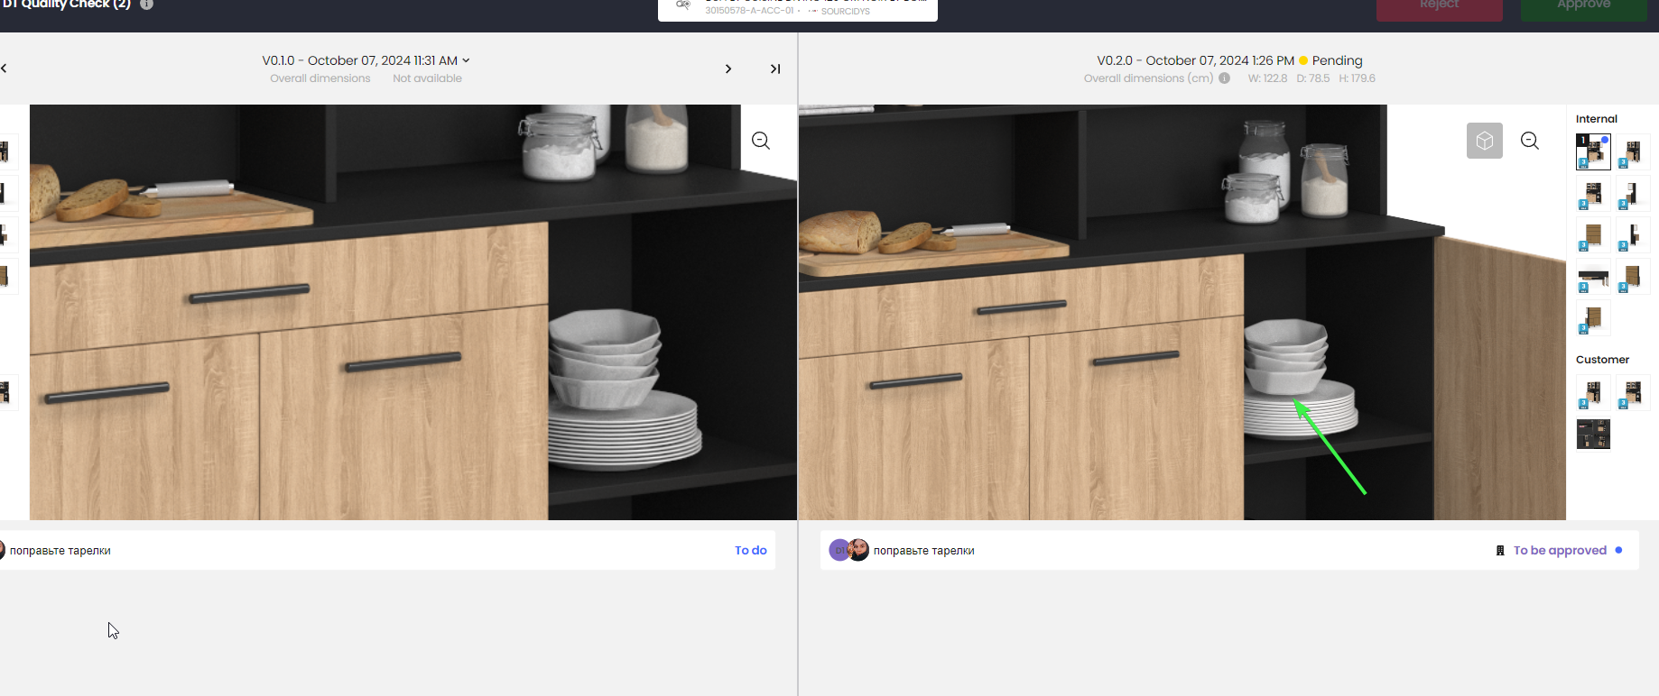
Task: Go to next version with right chevron
Action: (x=728, y=69)
